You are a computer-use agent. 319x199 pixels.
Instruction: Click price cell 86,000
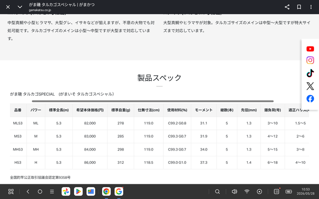(x=90, y=163)
